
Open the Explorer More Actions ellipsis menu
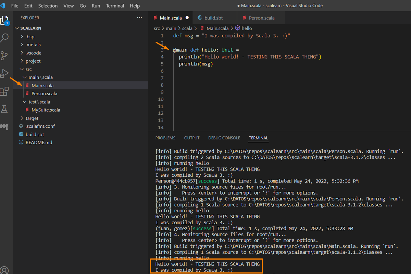[x=139, y=17]
